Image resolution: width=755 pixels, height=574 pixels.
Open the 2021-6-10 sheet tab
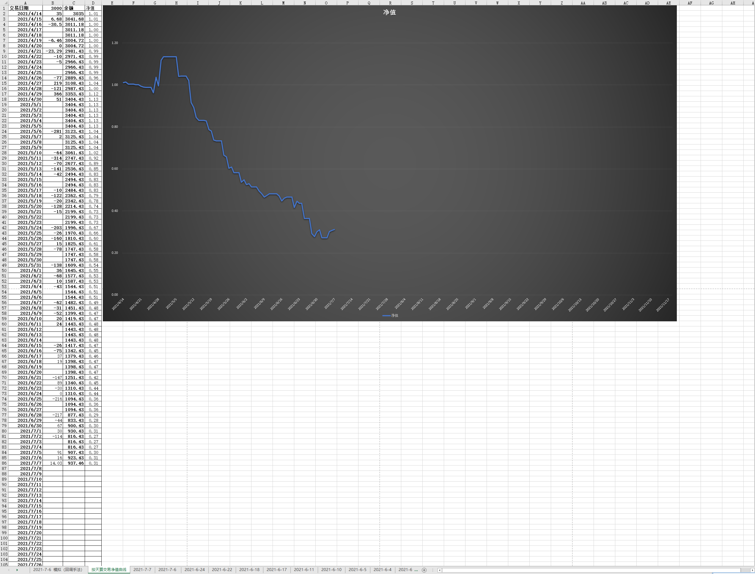(331, 570)
